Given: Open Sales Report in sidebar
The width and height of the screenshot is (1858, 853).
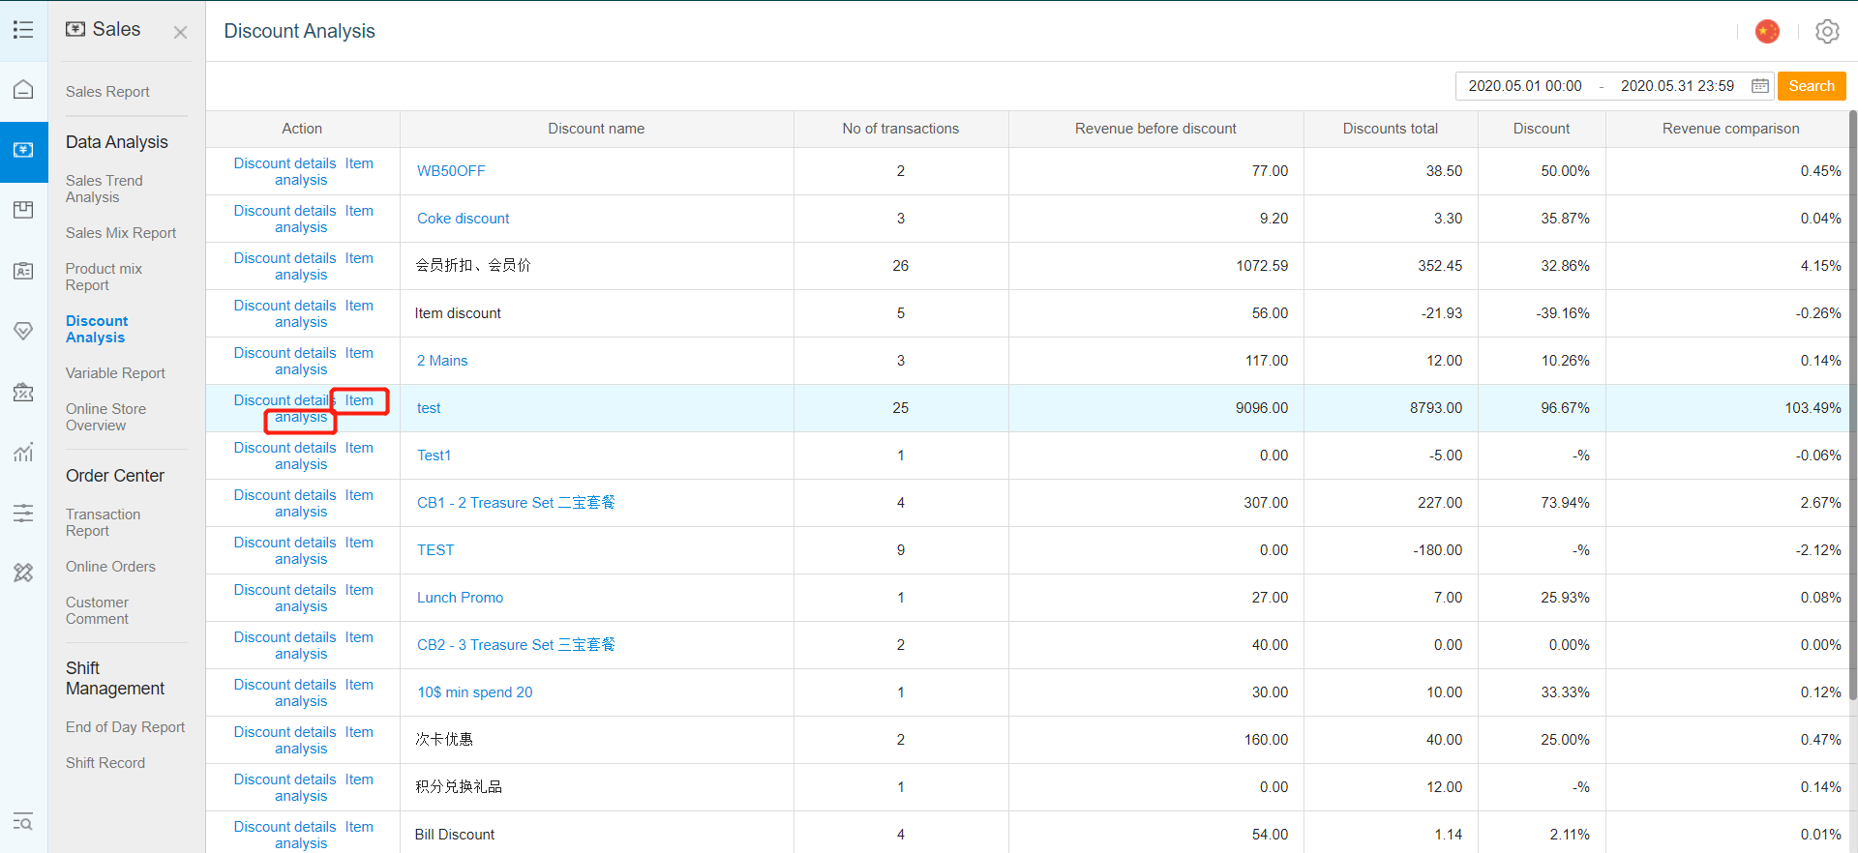Looking at the screenshot, I should click(107, 92).
